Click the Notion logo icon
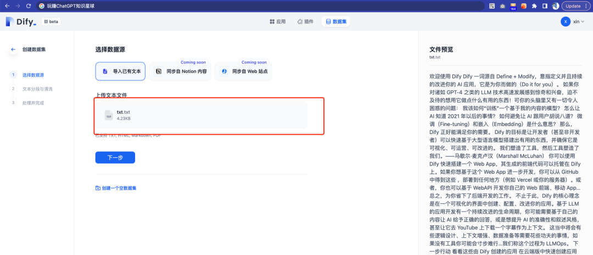Image resolution: width=593 pixels, height=255 pixels. point(159,71)
